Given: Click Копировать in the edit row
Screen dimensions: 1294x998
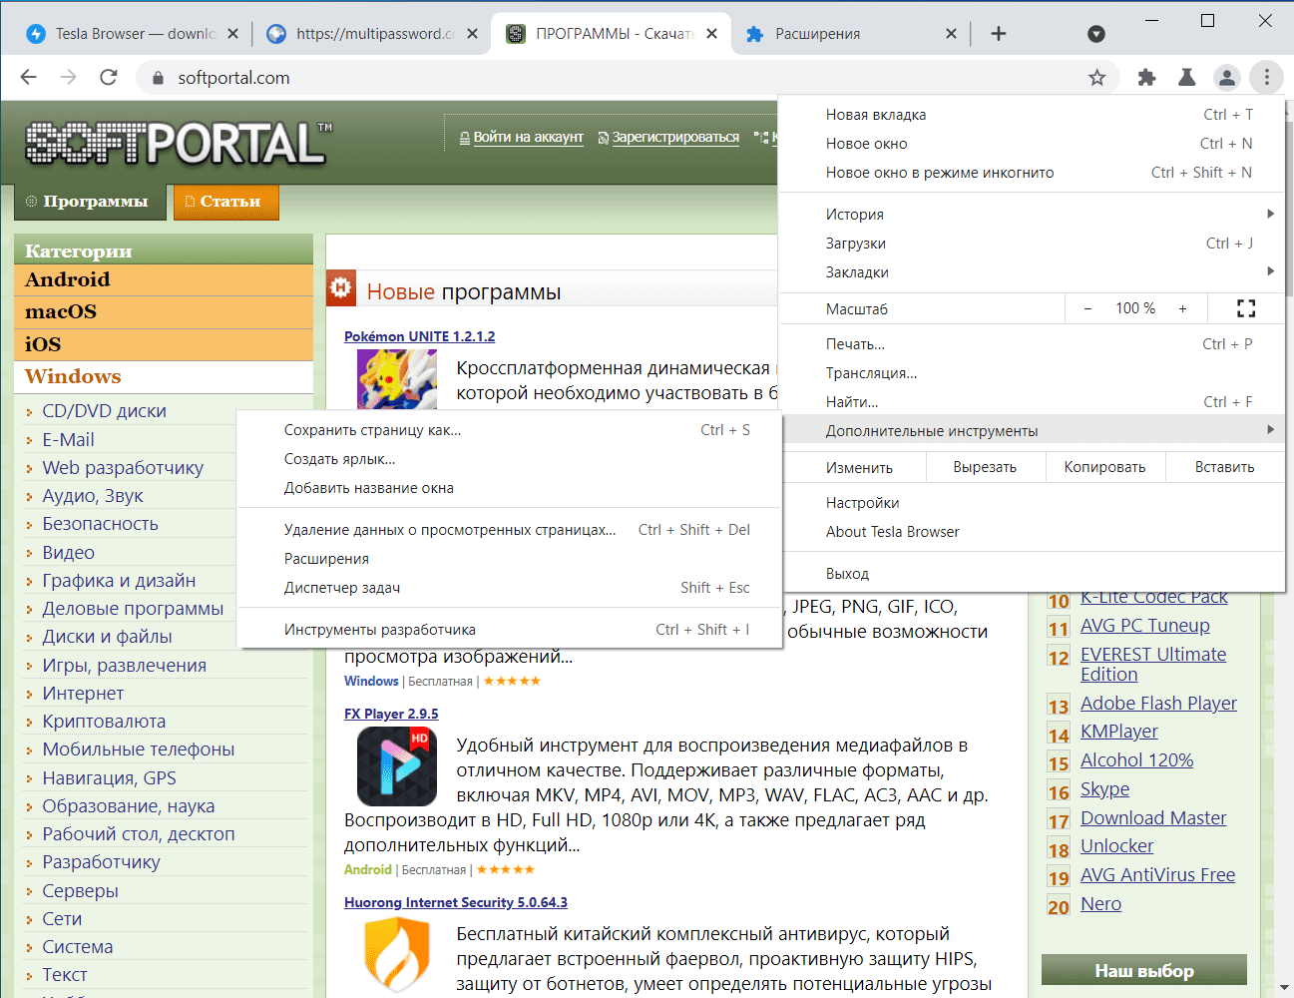Looking at the screenshot, I should tap(1104, 467).
